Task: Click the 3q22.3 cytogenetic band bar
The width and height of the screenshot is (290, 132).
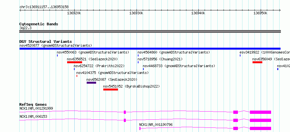Action: (150, 31)
